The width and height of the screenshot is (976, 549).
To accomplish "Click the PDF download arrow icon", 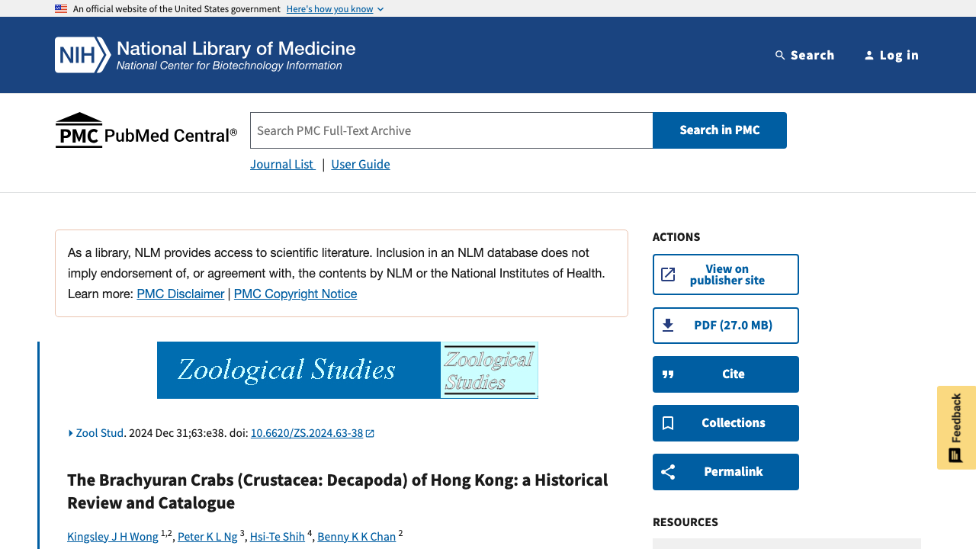I will 668,326.
